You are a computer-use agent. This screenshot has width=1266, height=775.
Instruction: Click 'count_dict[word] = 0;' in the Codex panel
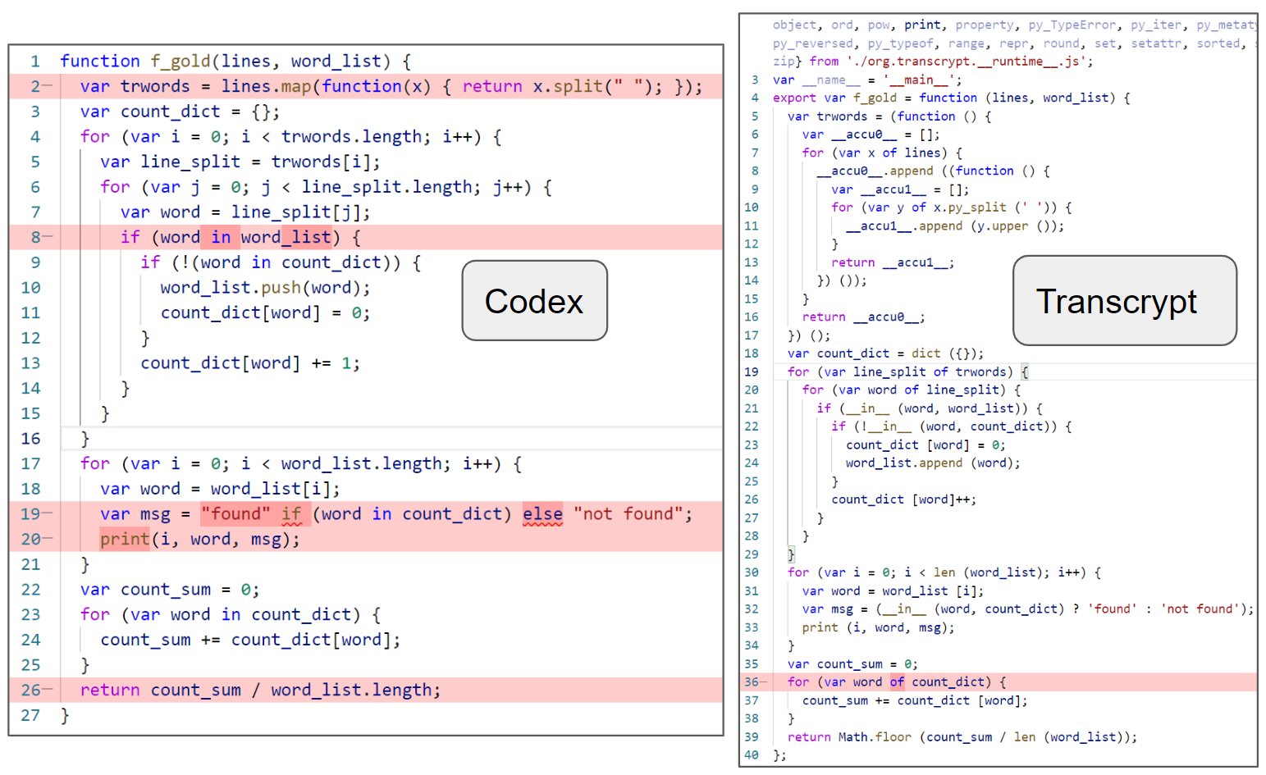[266, 313]
